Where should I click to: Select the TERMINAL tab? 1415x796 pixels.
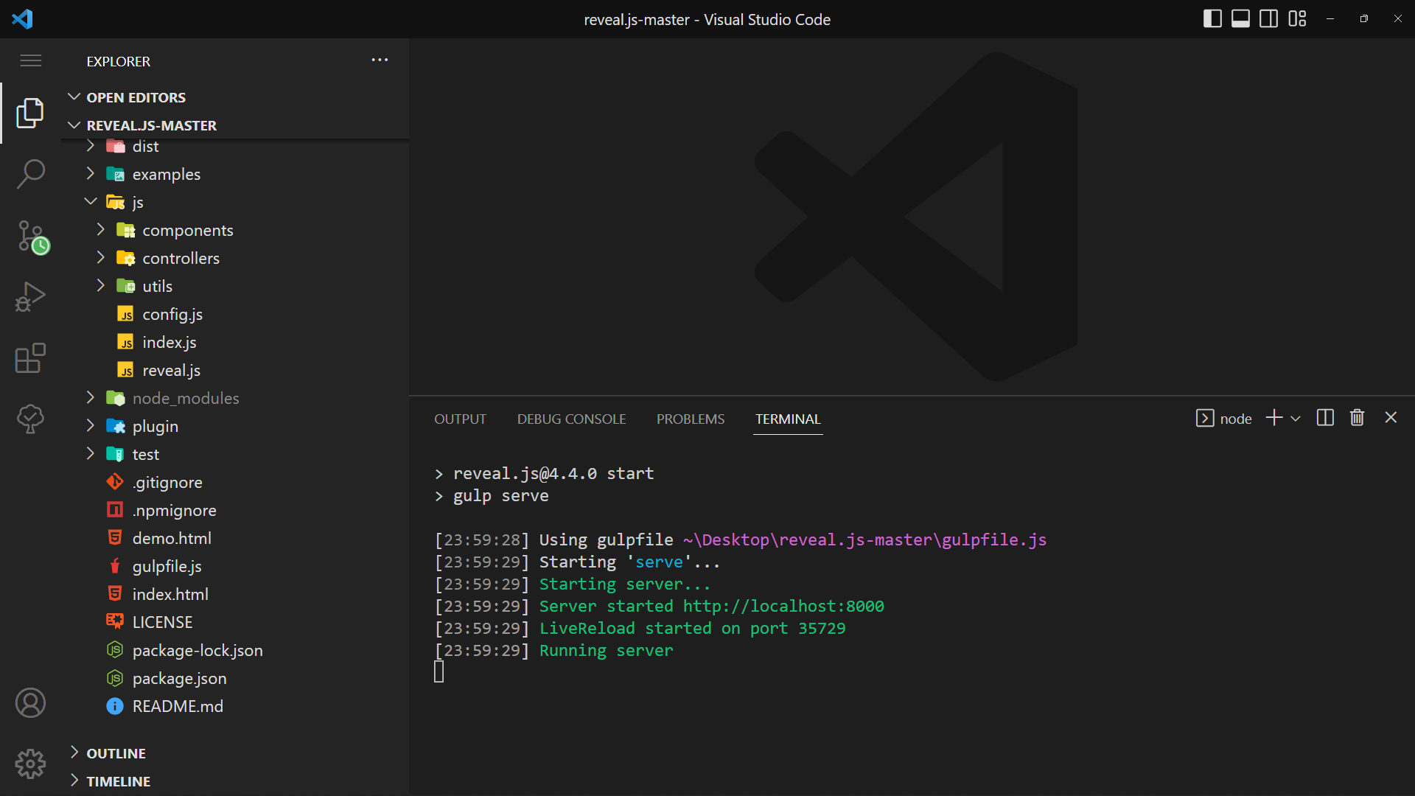click(788, 419)
